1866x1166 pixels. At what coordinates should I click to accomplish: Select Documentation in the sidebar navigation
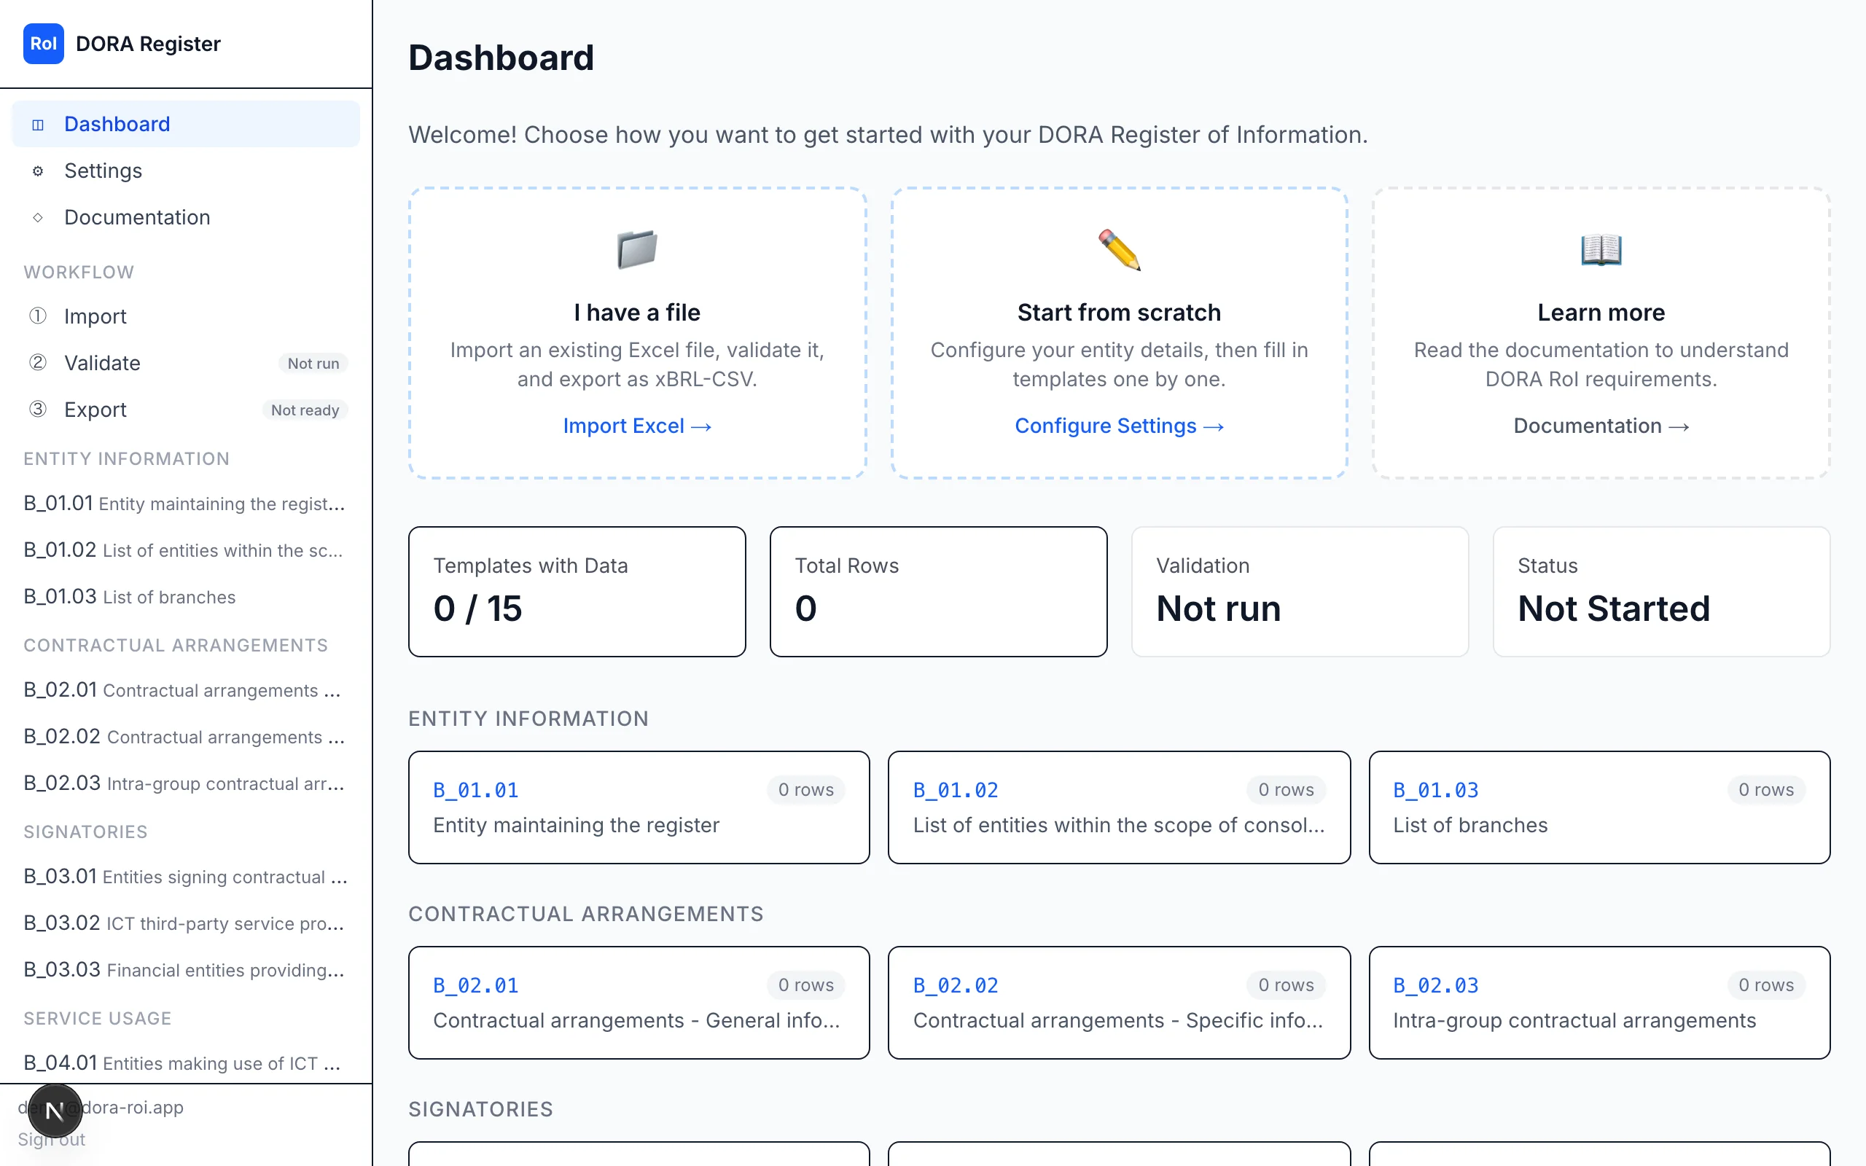[x=137, y=217]
